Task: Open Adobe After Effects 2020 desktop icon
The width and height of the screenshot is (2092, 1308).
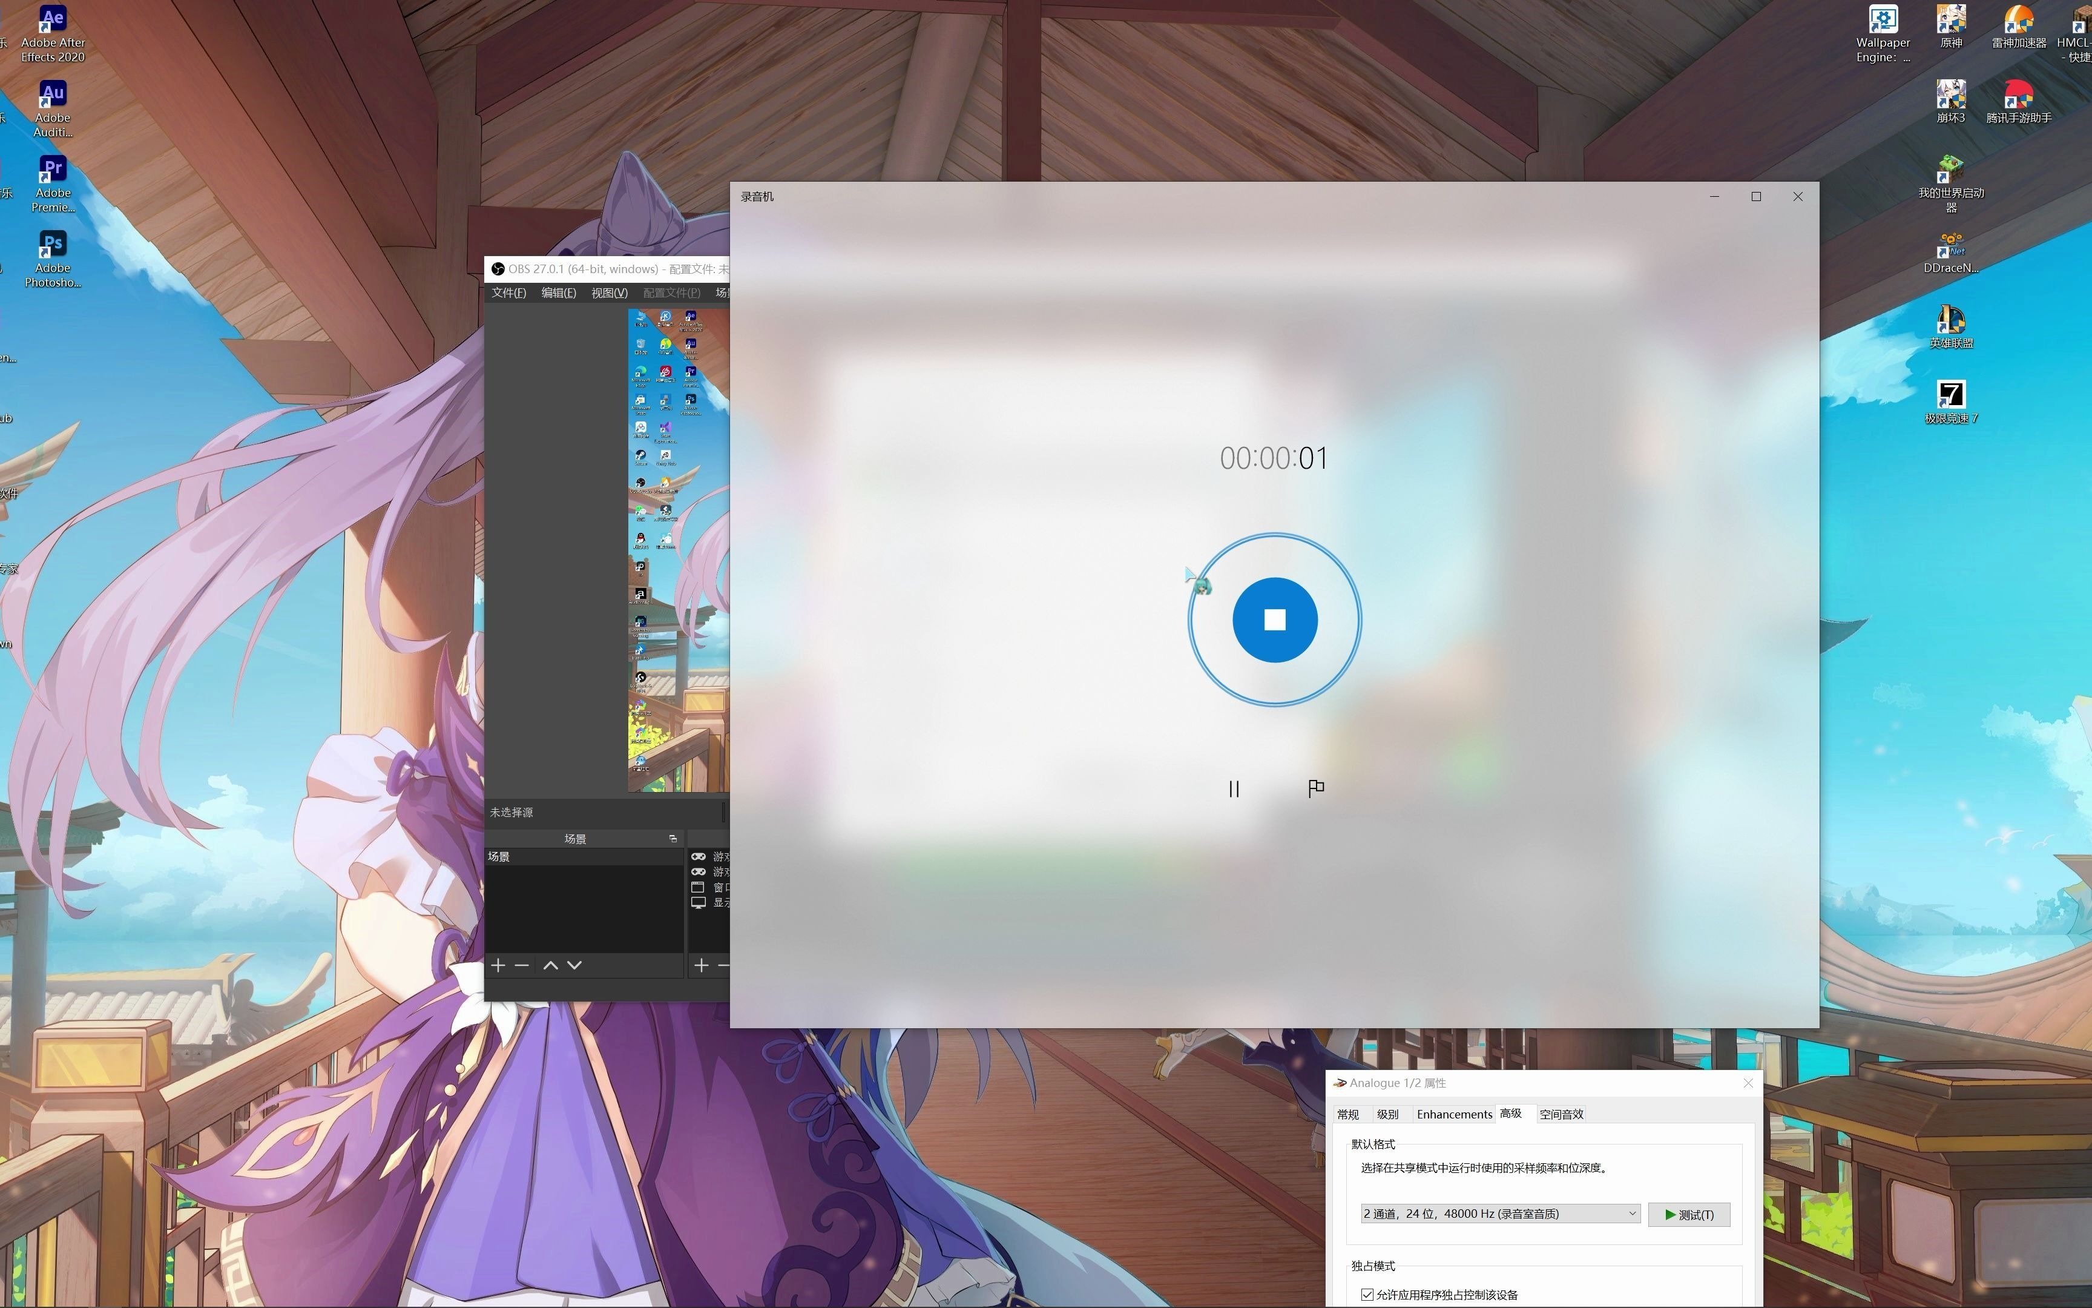Action: point(53,35)
